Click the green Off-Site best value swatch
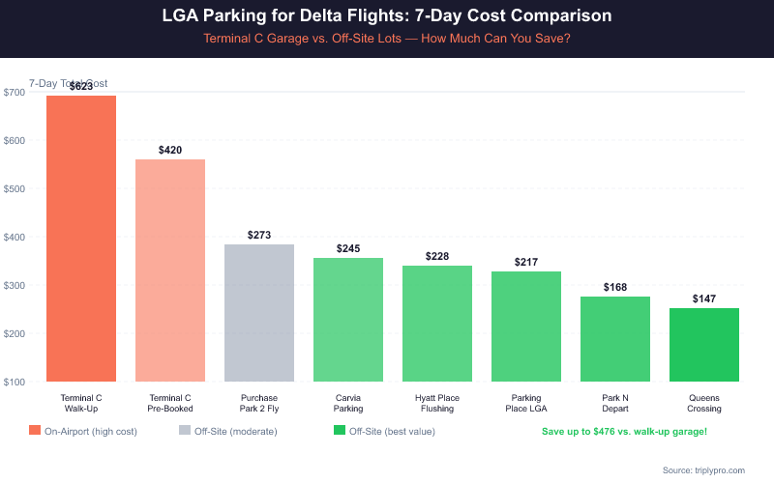774x483 pixels. click(339, 431)
